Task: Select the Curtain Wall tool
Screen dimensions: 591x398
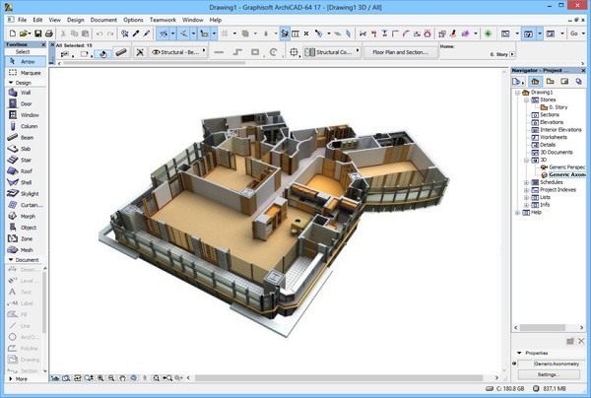Action: (25, 205)
